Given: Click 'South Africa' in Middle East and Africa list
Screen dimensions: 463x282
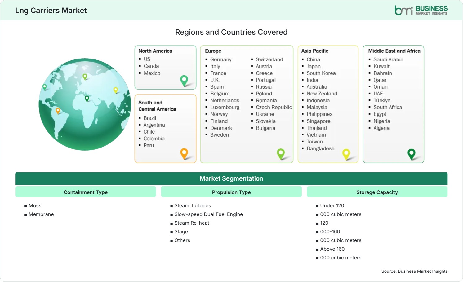Looking at the screenshot, I should point(388,107).
